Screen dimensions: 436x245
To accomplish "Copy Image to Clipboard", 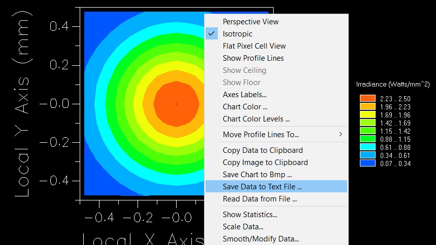I will click(276, 162).
